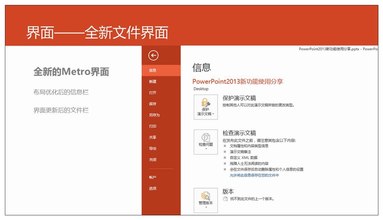
Task: Click the 检查演示文稿 section heading
Action: [239, 133]
